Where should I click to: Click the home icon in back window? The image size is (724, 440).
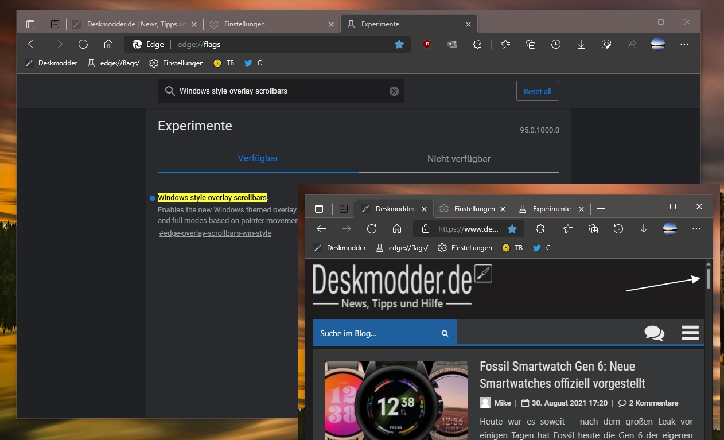[x=108, y=44]
